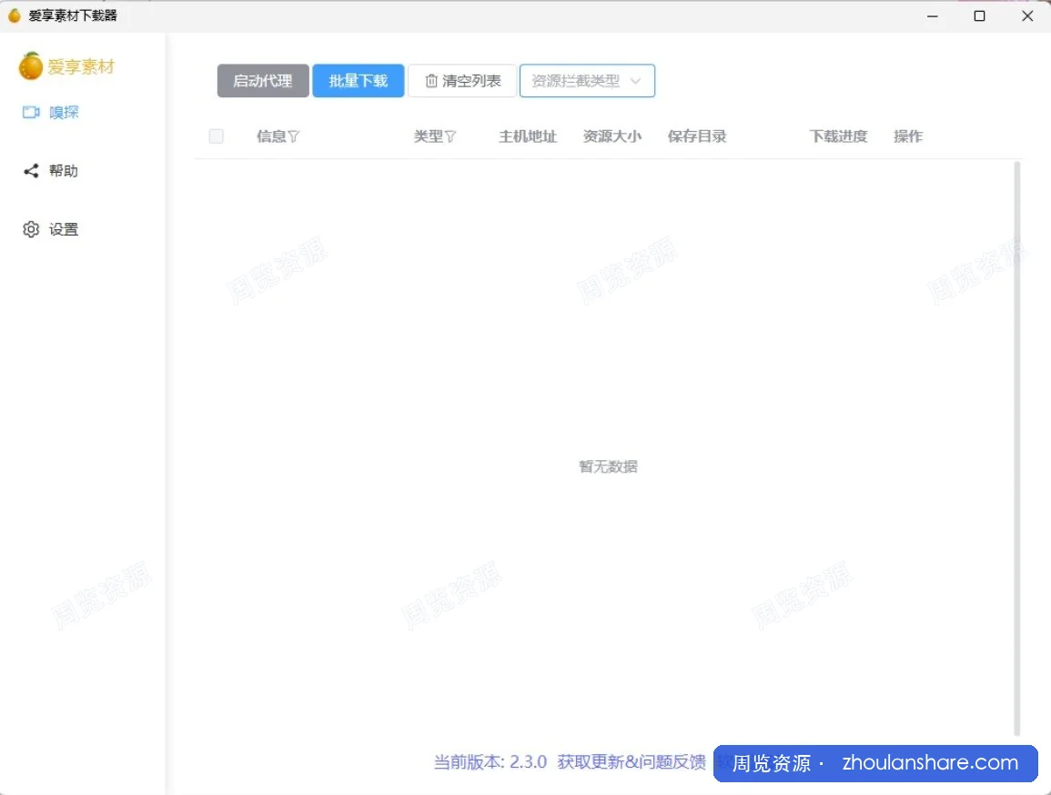Open the 获取更新&问题反馈 link
Screen dimensions: 1051x795
[632, 762]
